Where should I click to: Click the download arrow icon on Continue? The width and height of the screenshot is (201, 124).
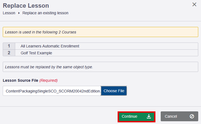pos(149,116)
